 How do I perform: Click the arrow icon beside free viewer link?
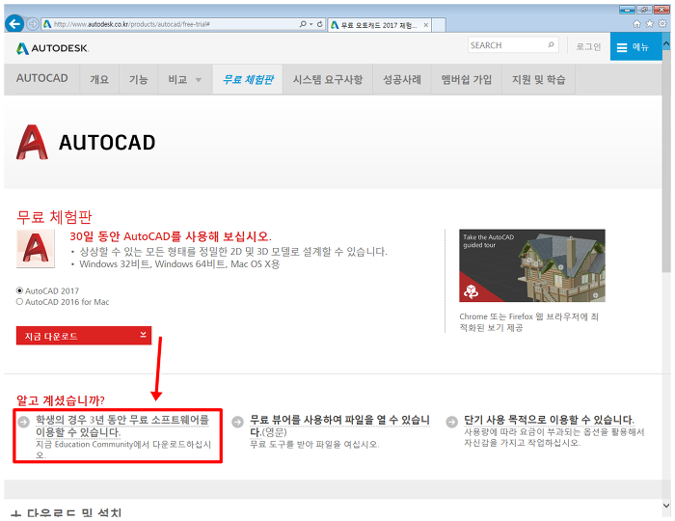pyautogui.click(x=237, y=422)
